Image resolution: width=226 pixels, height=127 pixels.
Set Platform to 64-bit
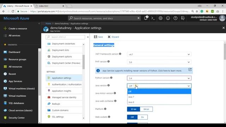pos(146,109)
